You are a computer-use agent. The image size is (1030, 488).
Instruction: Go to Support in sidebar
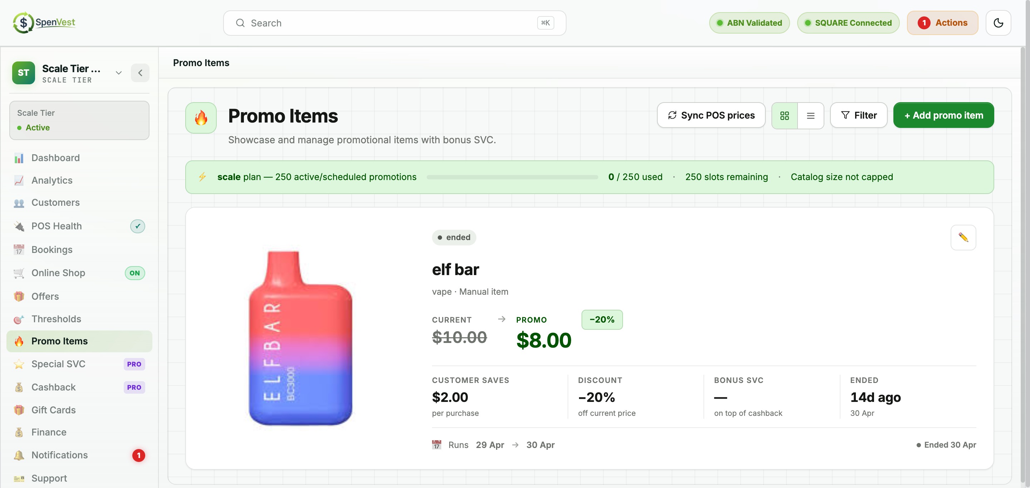coord(79,478)
